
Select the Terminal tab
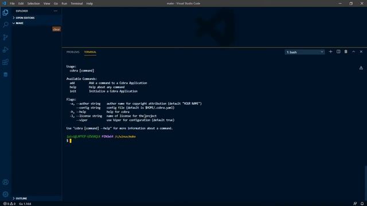pyautogui.click(x=90, y=52)
